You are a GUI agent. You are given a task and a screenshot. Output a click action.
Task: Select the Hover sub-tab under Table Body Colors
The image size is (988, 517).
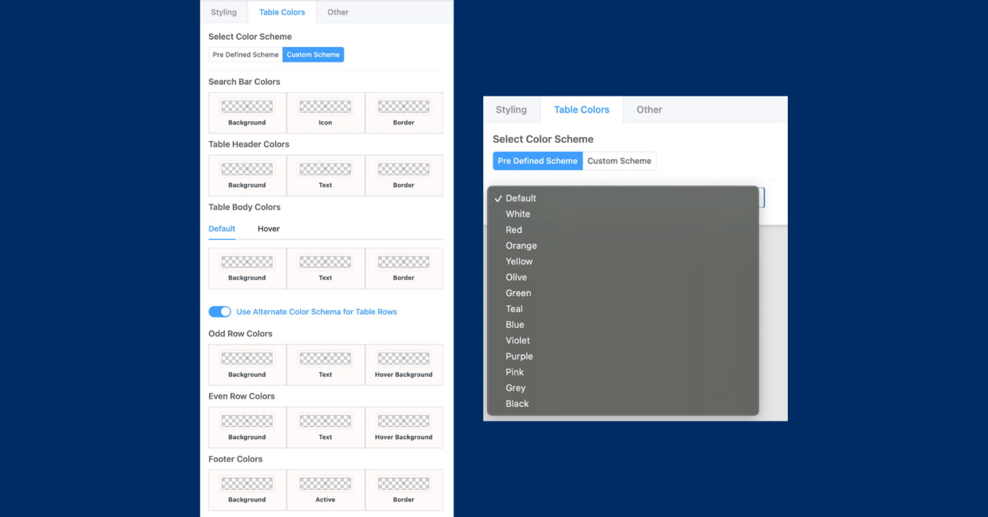pyautogui.click(x=268, y=228)
